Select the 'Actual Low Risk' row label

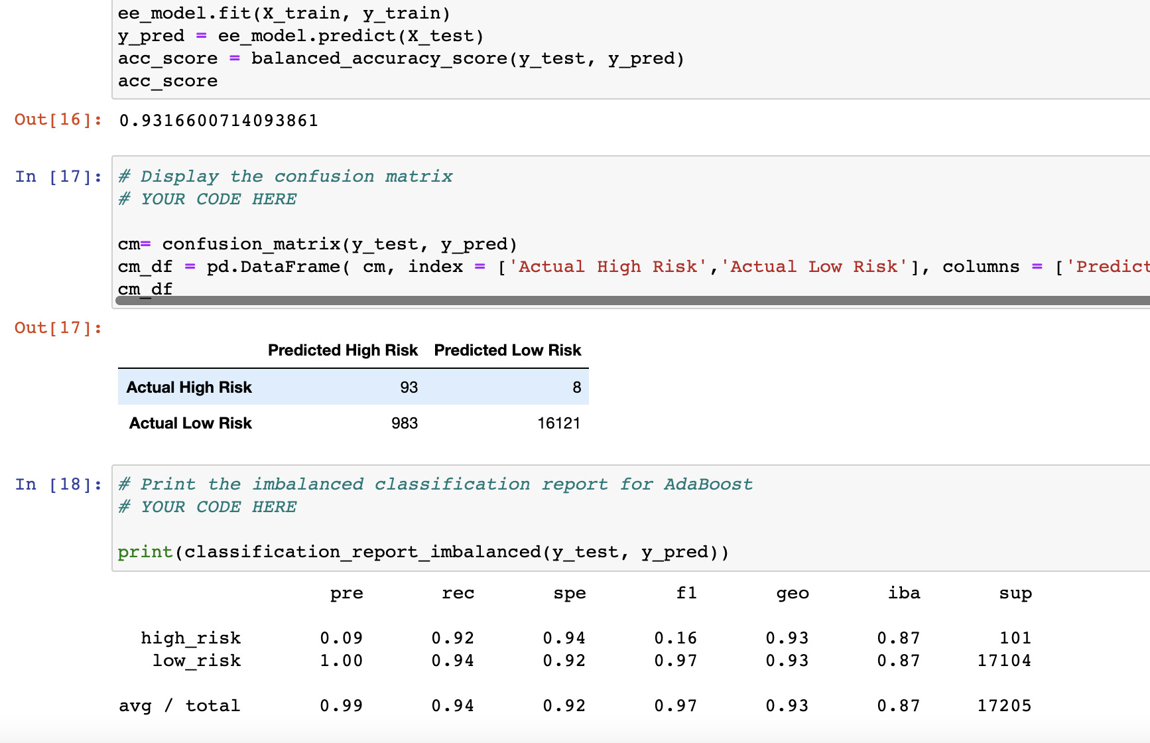[190, 423]
